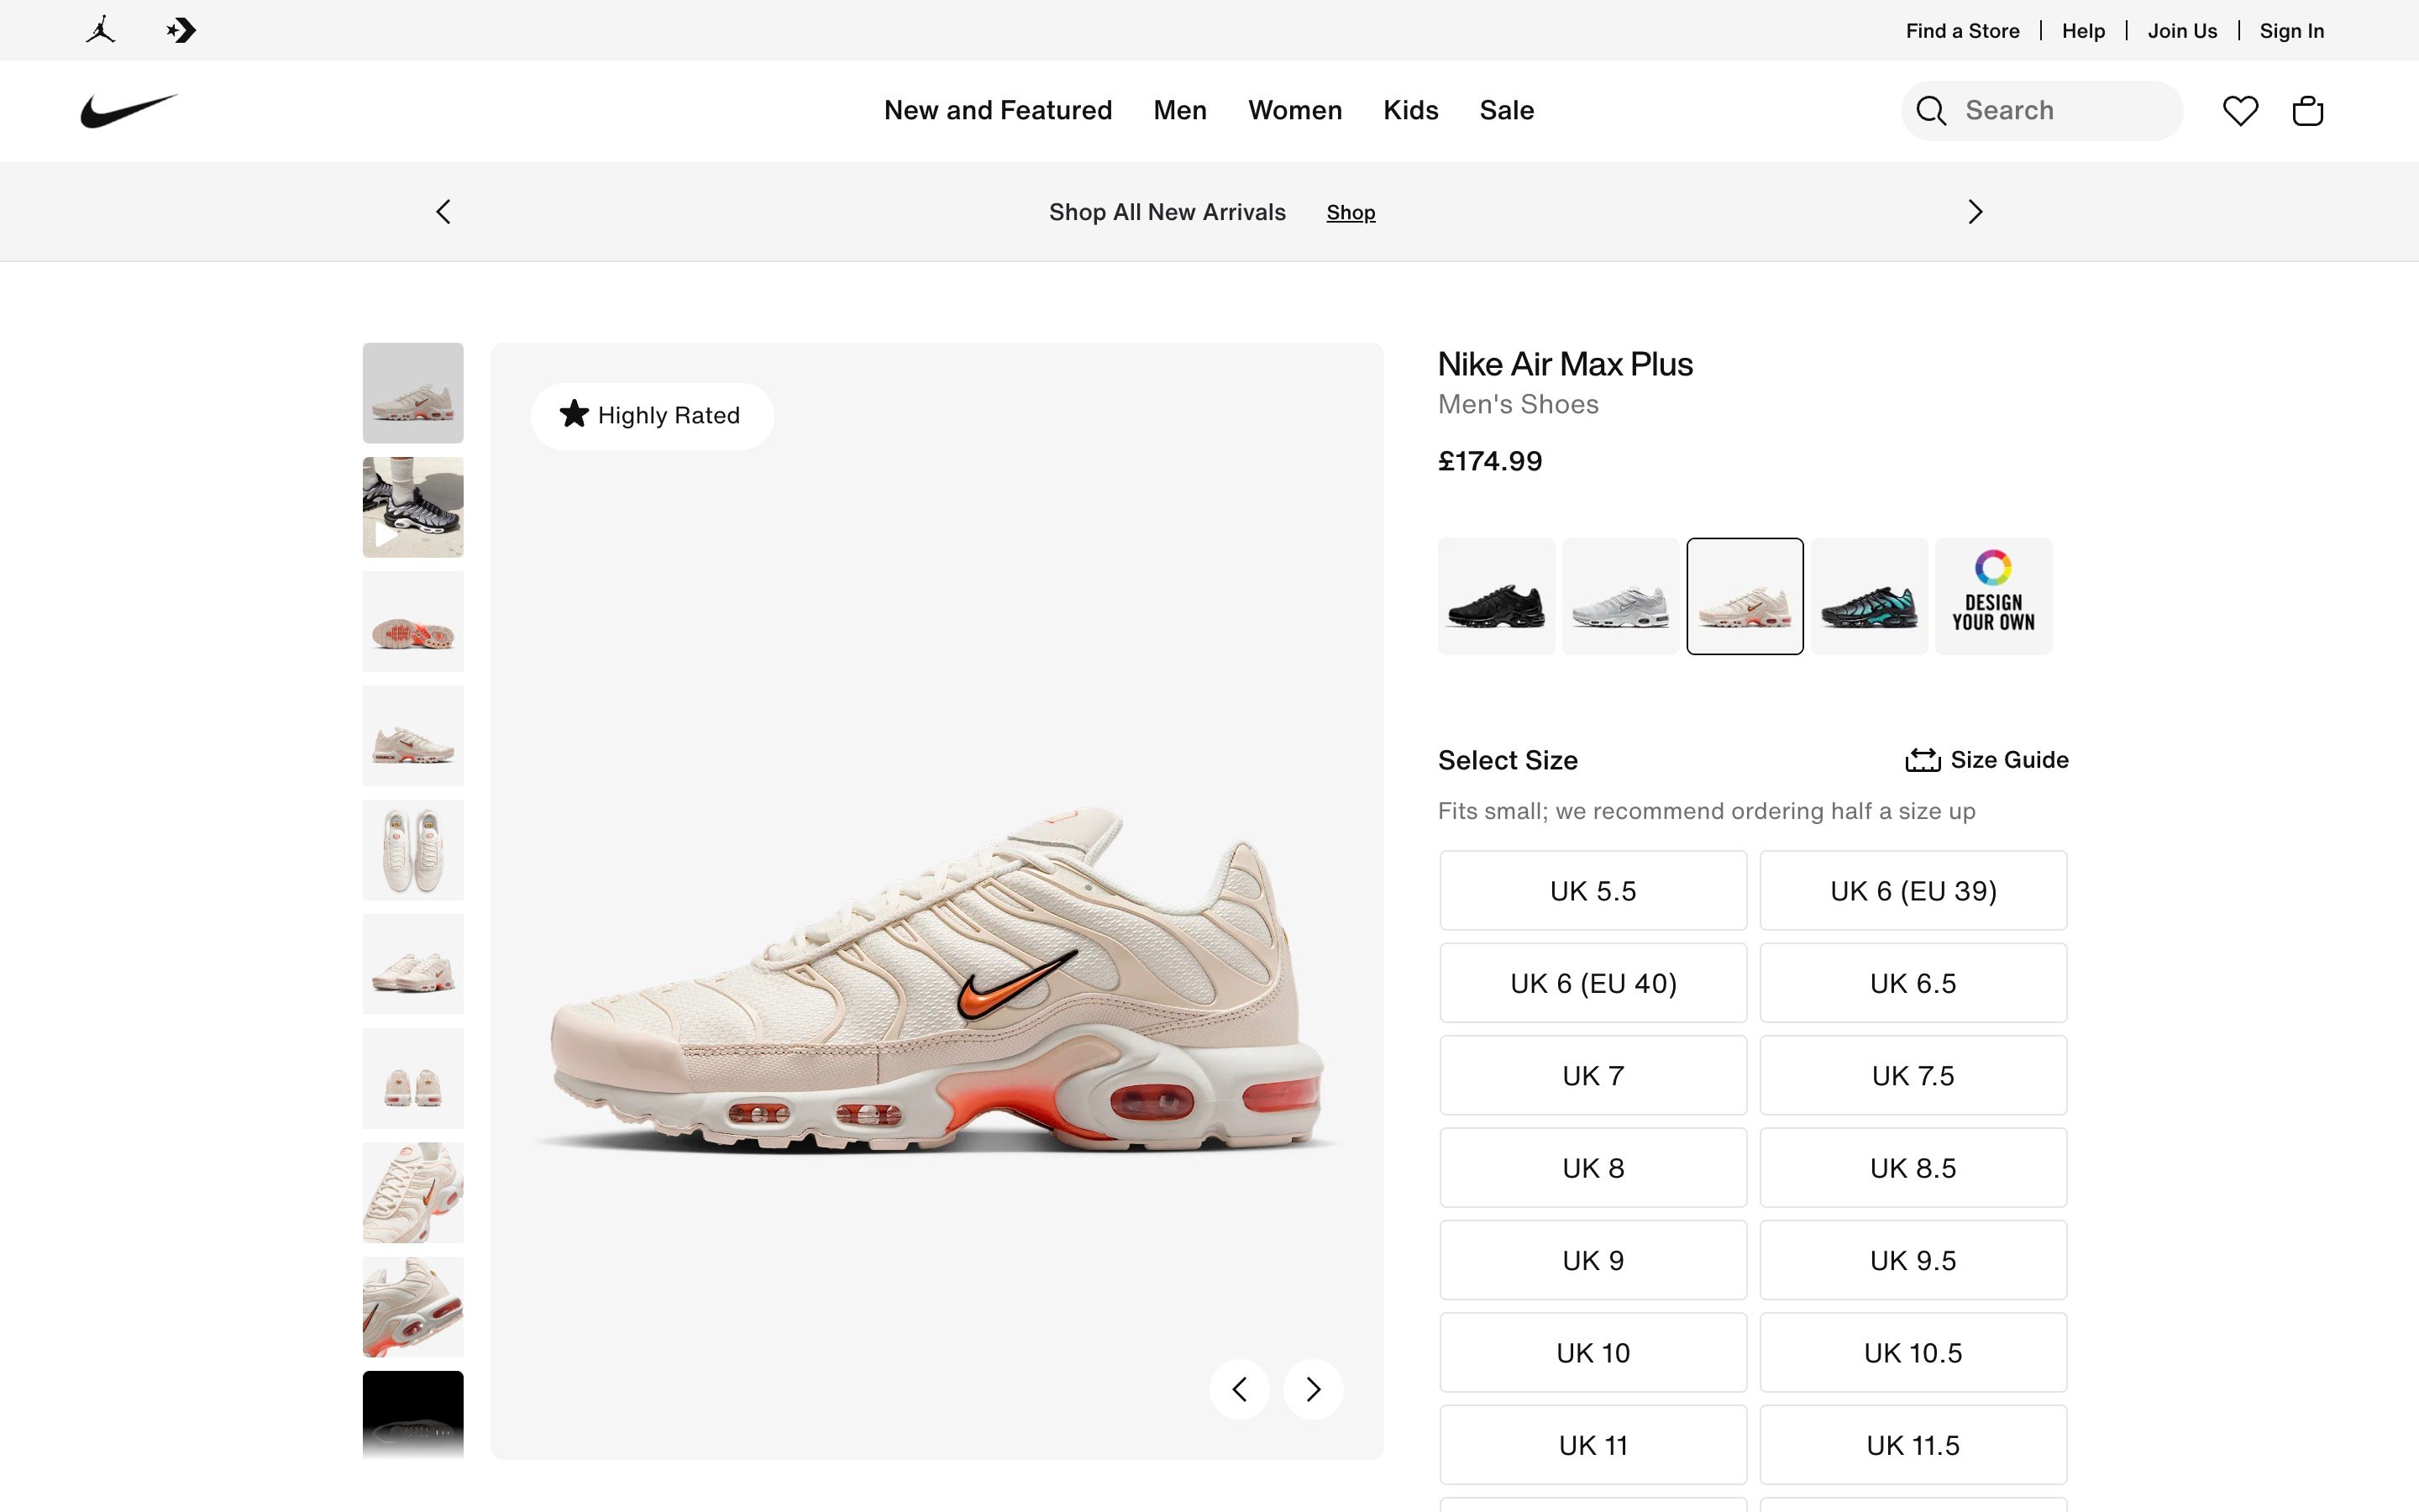This screenshot has width=2419, height=1512.
Task: Advance the promo banner with the right chevron
Action: coord(1974,211)
